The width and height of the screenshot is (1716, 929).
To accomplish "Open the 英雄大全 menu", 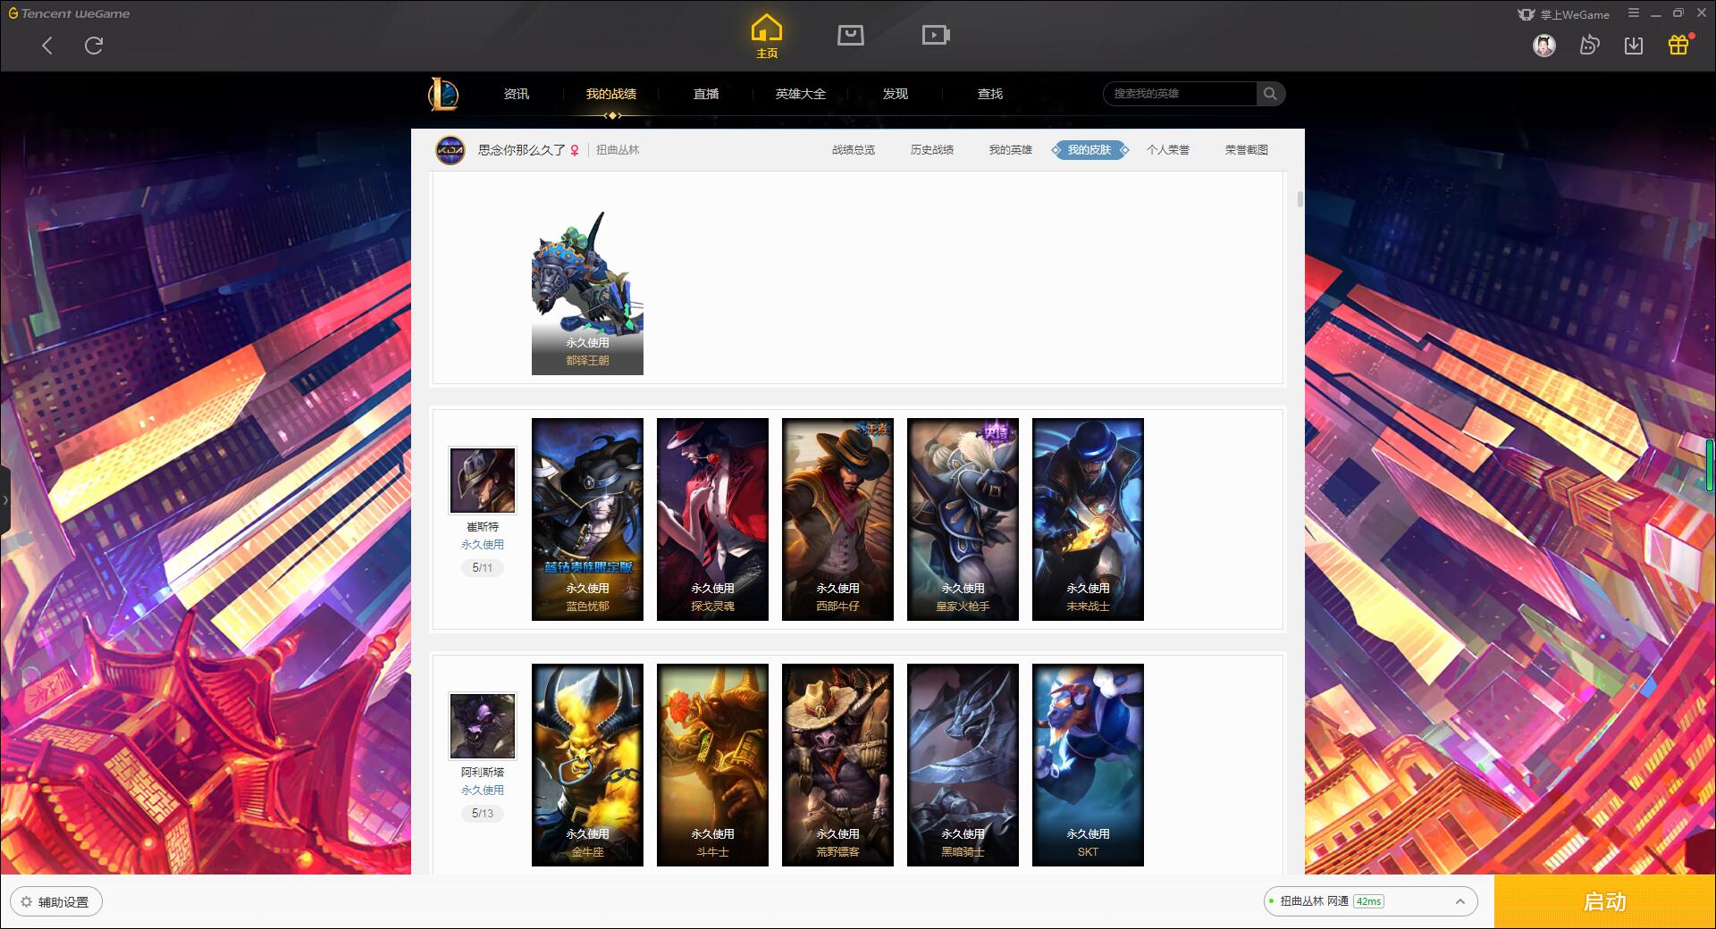I will click(801, 94).
